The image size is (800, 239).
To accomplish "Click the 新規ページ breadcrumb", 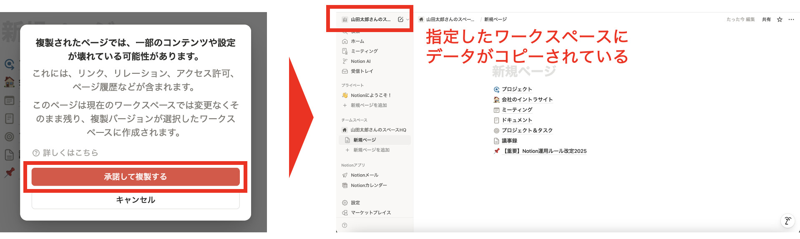I will tap(496, 20).
